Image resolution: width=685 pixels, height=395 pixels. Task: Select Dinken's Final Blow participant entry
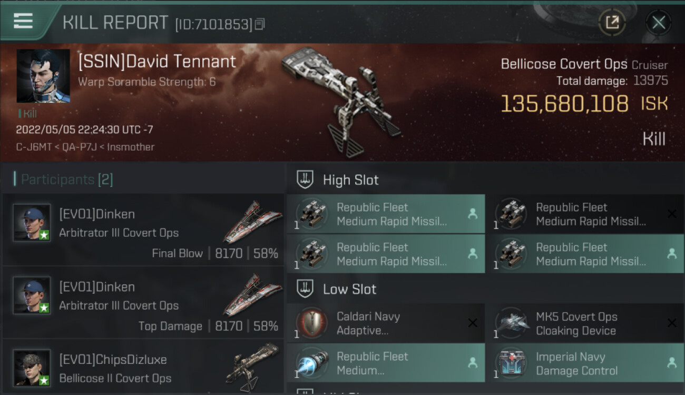point(143,230)
